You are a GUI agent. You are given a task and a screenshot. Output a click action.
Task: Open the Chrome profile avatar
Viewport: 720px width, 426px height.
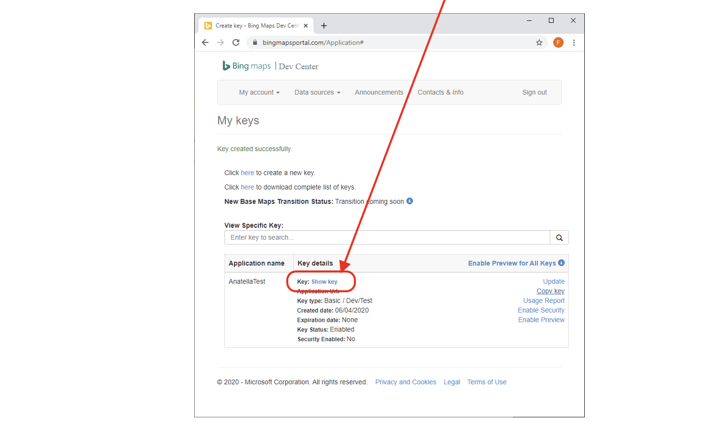(558, 43)
